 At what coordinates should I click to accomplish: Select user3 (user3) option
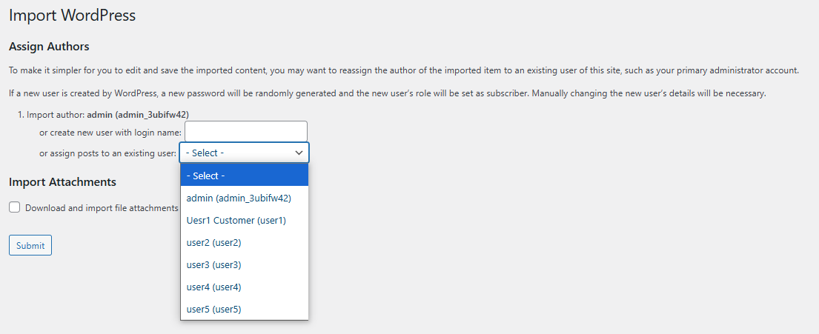click(245, 264)
